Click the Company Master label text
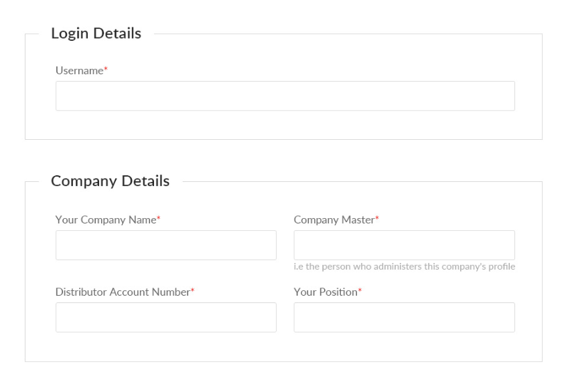Image resolution: width=562 pixels, height=388 pixels. (334, 219)
